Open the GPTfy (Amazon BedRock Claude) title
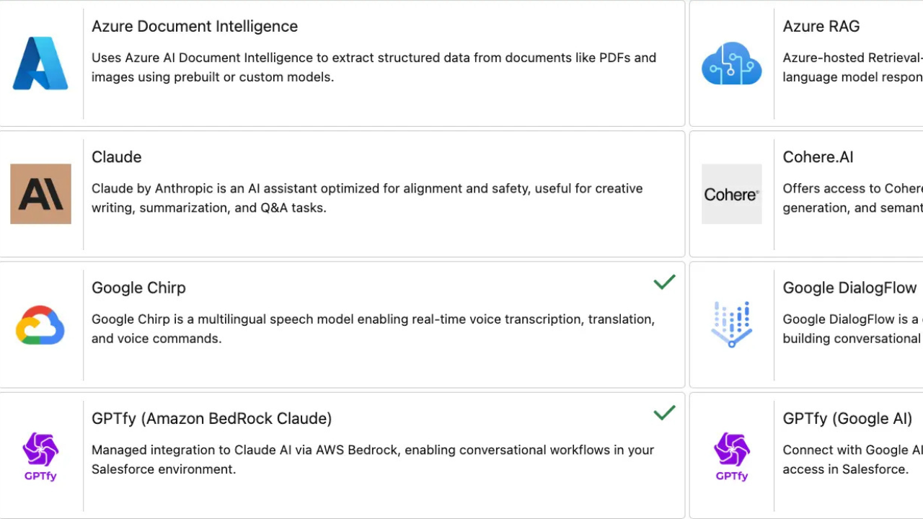 coord(211,418)
